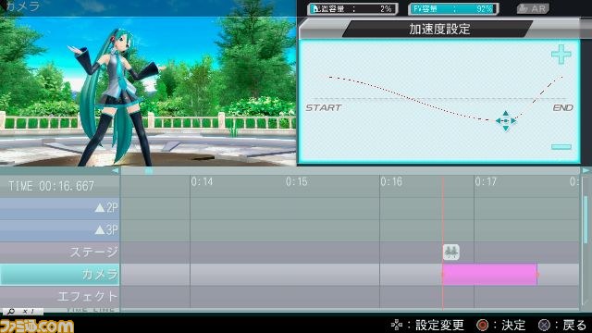Click the magnifier zoom x1 icon
The image size is (592, 333).
coord(22,311)
